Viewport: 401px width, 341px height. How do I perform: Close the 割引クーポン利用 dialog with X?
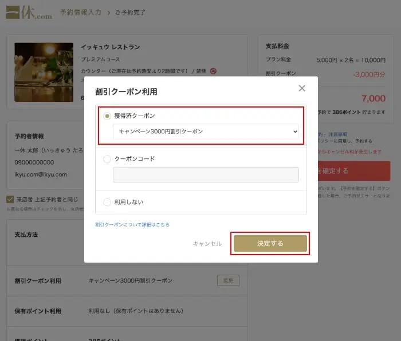pos(302,88)
